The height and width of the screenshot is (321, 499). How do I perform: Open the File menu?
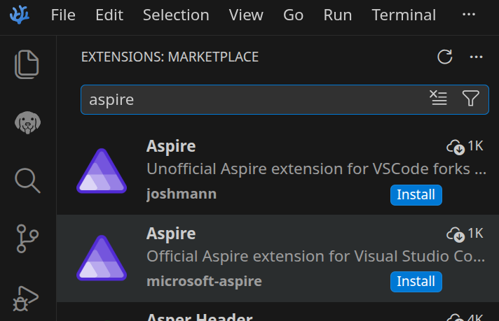coord(63,15)
